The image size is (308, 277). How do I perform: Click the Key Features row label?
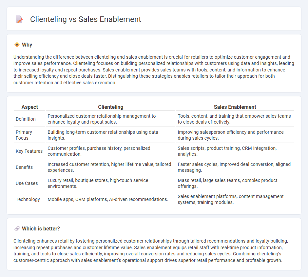tap(29, 151)
